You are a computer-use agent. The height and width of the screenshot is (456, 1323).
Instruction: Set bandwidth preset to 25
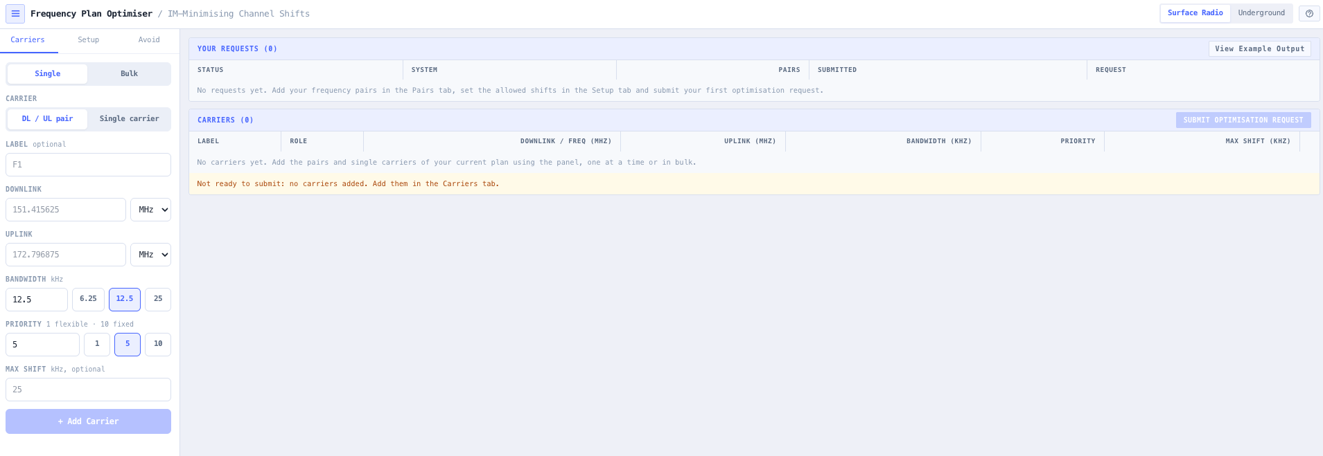(158, 300)
